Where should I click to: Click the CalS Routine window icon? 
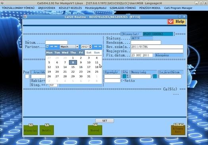coord(25,17)
